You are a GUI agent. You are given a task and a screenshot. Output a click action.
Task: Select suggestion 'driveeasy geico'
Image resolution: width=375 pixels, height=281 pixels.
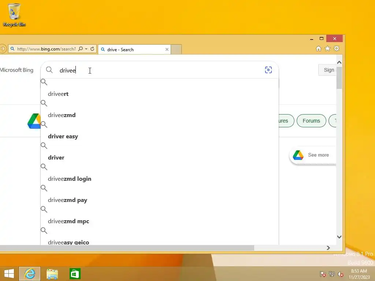click(160, 242)
